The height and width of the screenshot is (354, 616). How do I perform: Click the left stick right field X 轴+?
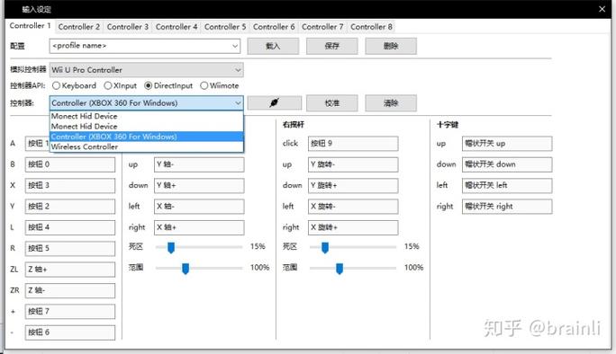[x=199, y=227]
